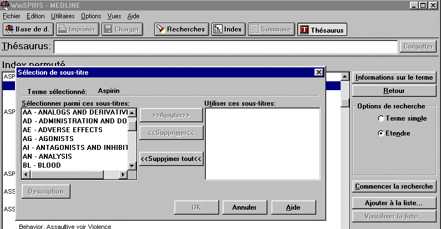Screen dimensions: 441x229
Task: Open the Fichier menu
Action: pos(12,16)
